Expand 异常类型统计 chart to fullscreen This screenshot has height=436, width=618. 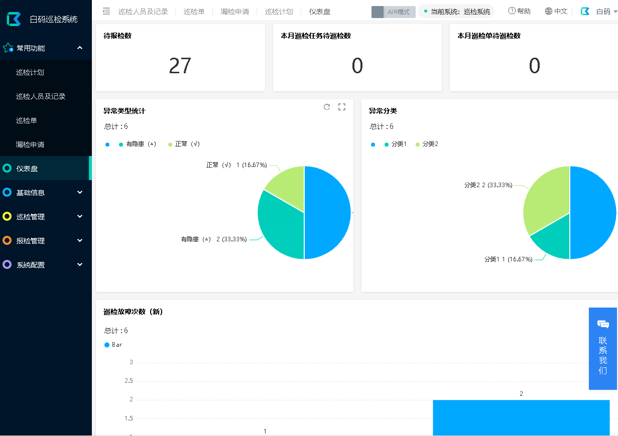click(x=342, y=107)
